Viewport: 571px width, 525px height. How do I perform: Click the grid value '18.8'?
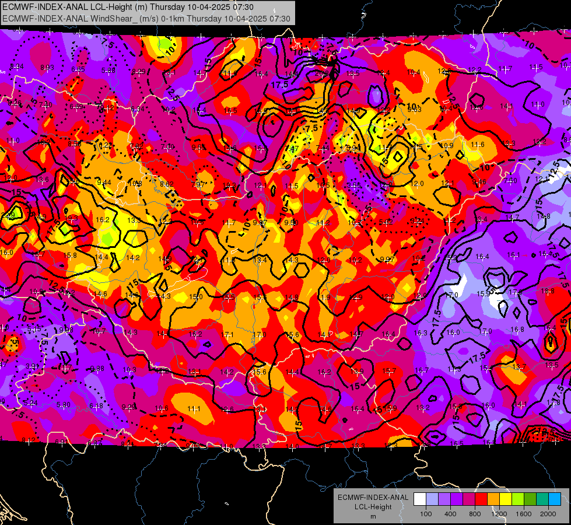tap(548, 290)
